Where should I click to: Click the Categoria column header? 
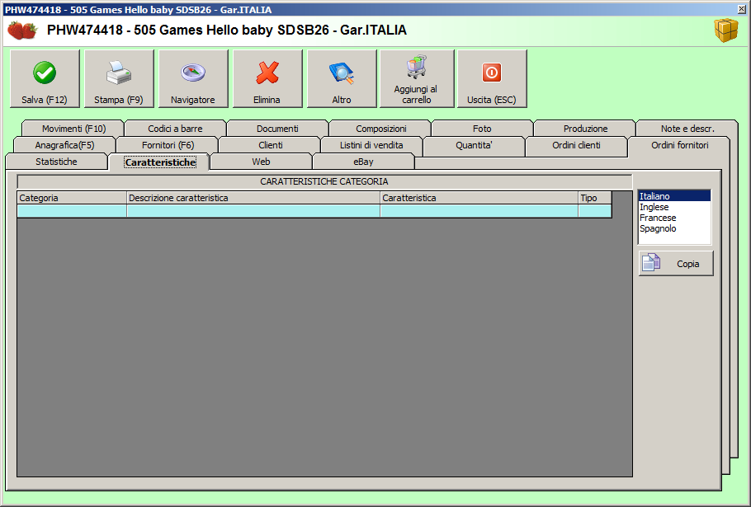point(72,198)
